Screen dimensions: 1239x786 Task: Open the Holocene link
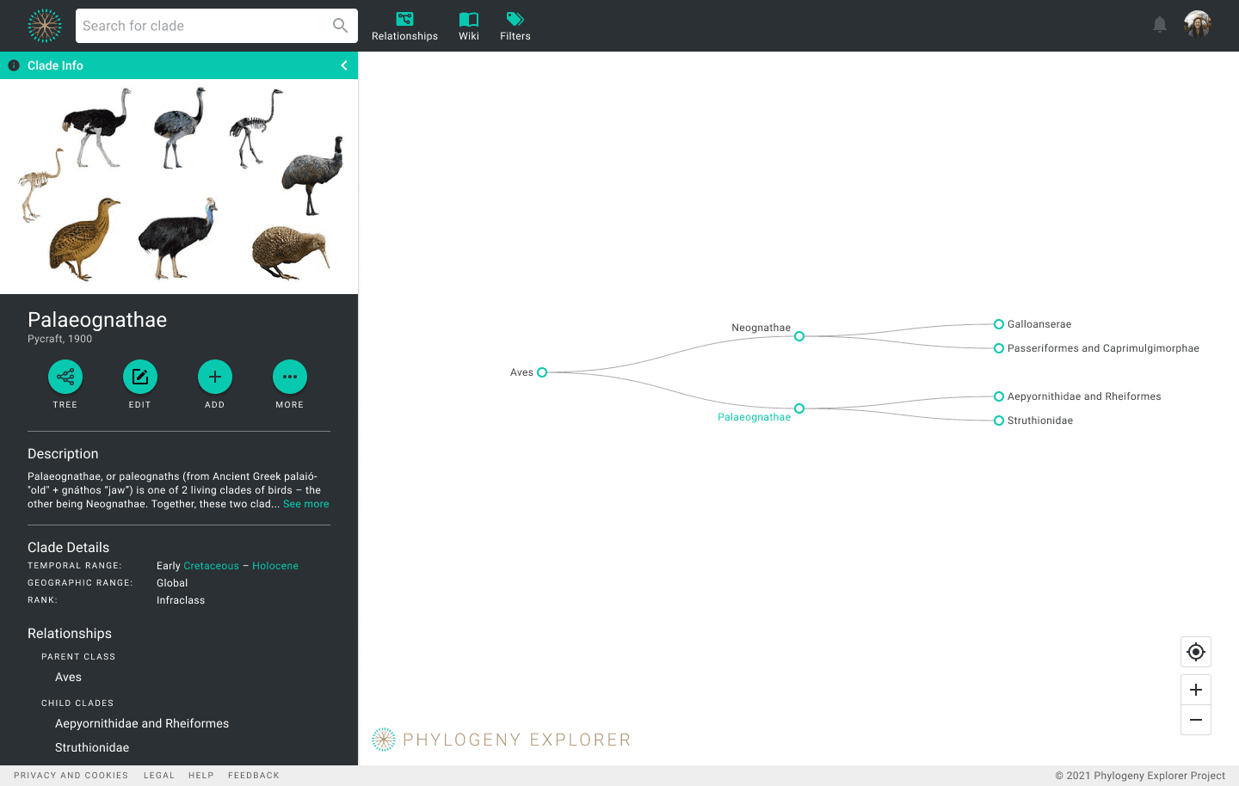click(275, 566)
